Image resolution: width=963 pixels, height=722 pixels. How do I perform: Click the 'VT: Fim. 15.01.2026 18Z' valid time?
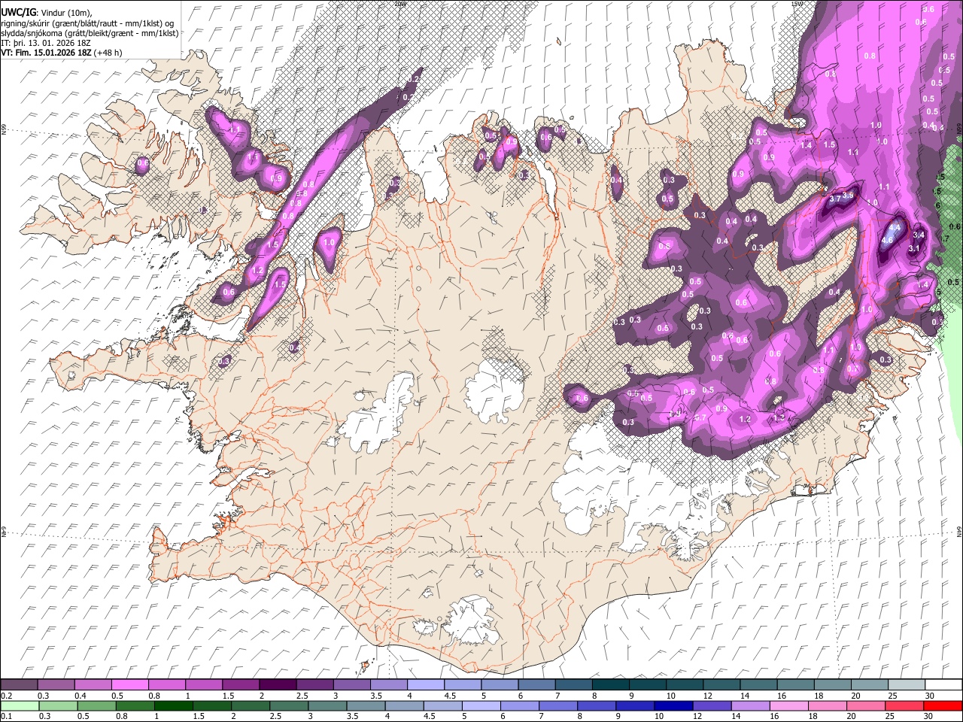46,53
